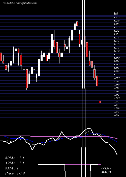Click the 1.04 price axis label
Screen dimensions: 126x177
[116, 68]
